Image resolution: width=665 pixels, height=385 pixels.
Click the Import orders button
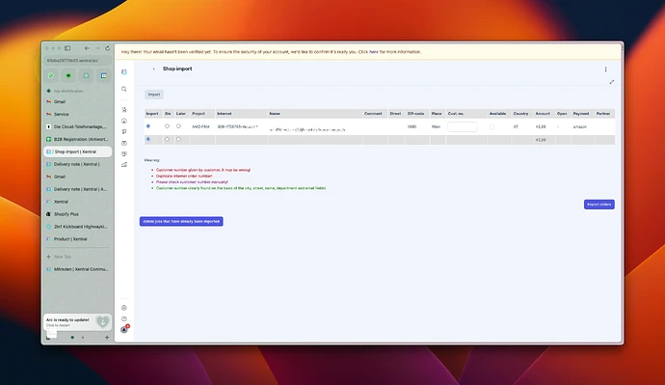pos(598,205)
